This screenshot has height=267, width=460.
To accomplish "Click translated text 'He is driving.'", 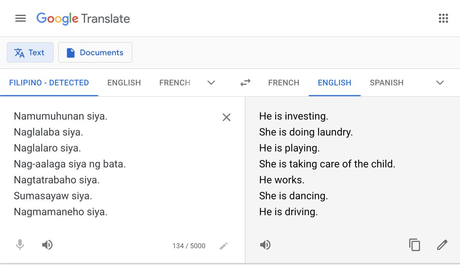I will click(288, 212).
